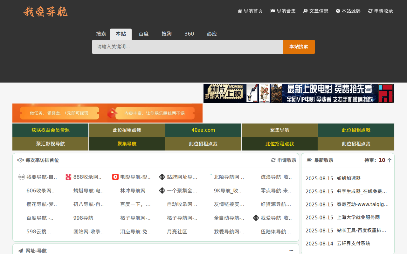Open the 初八导航-自 link
407x254 pixels.
(x=89, y=204)
